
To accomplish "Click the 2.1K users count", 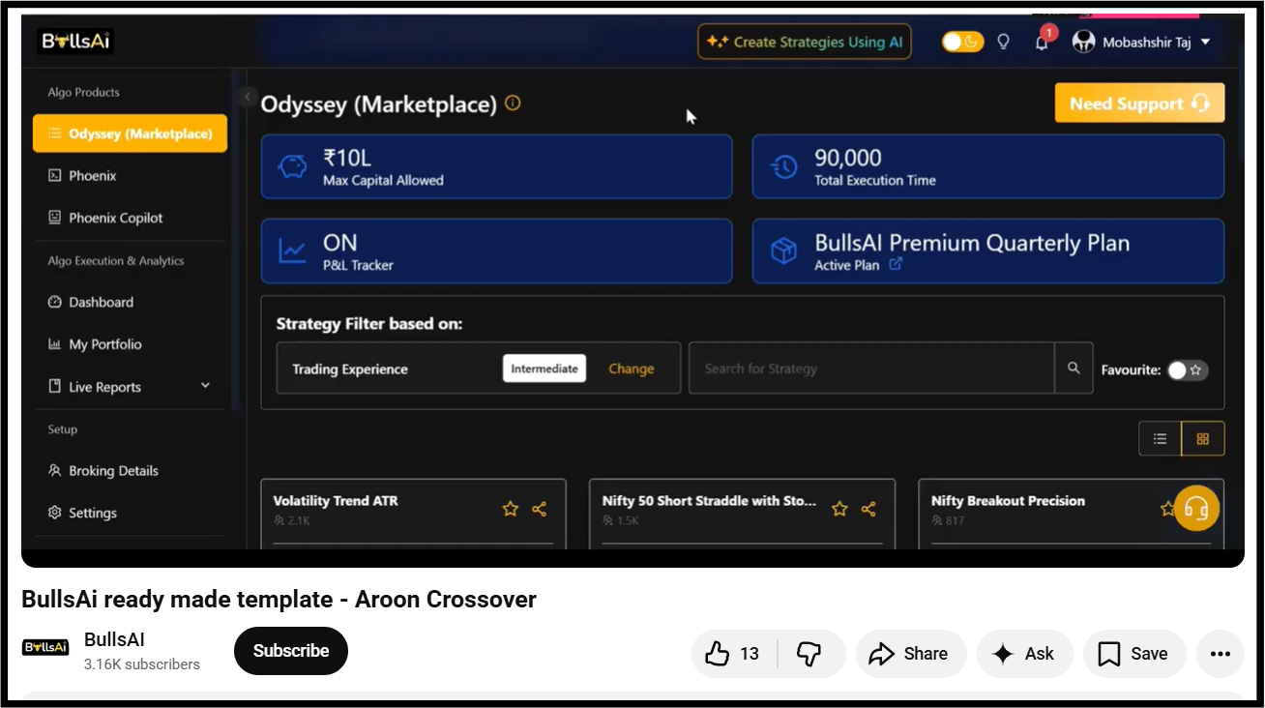I will [x=292, y=520].
